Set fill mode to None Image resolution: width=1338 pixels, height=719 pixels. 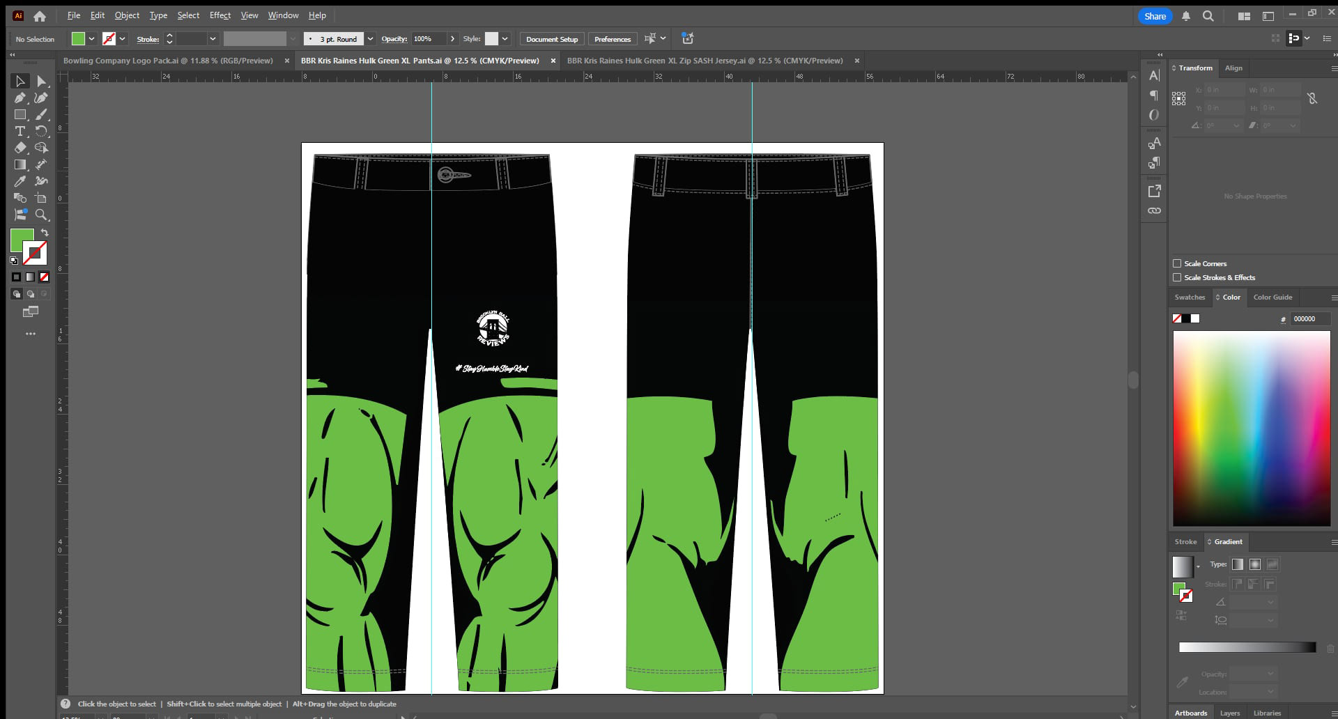pos(44,277)
